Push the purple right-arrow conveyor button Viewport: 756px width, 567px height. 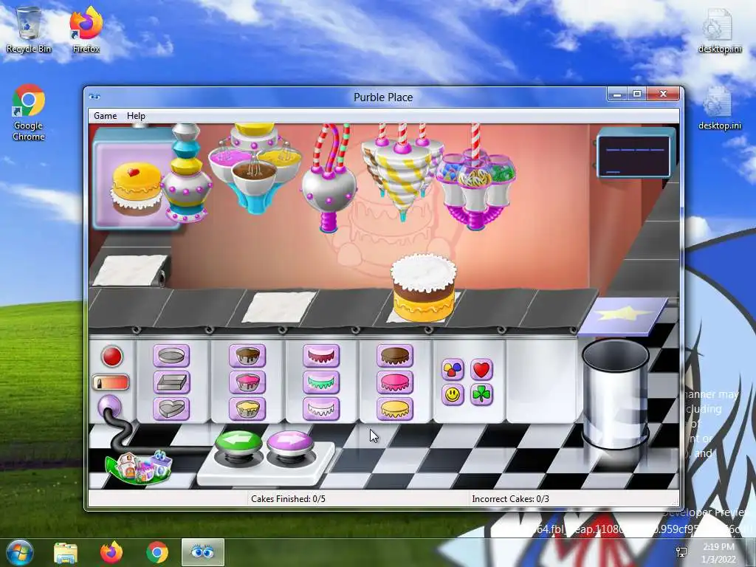coord(289,443)
